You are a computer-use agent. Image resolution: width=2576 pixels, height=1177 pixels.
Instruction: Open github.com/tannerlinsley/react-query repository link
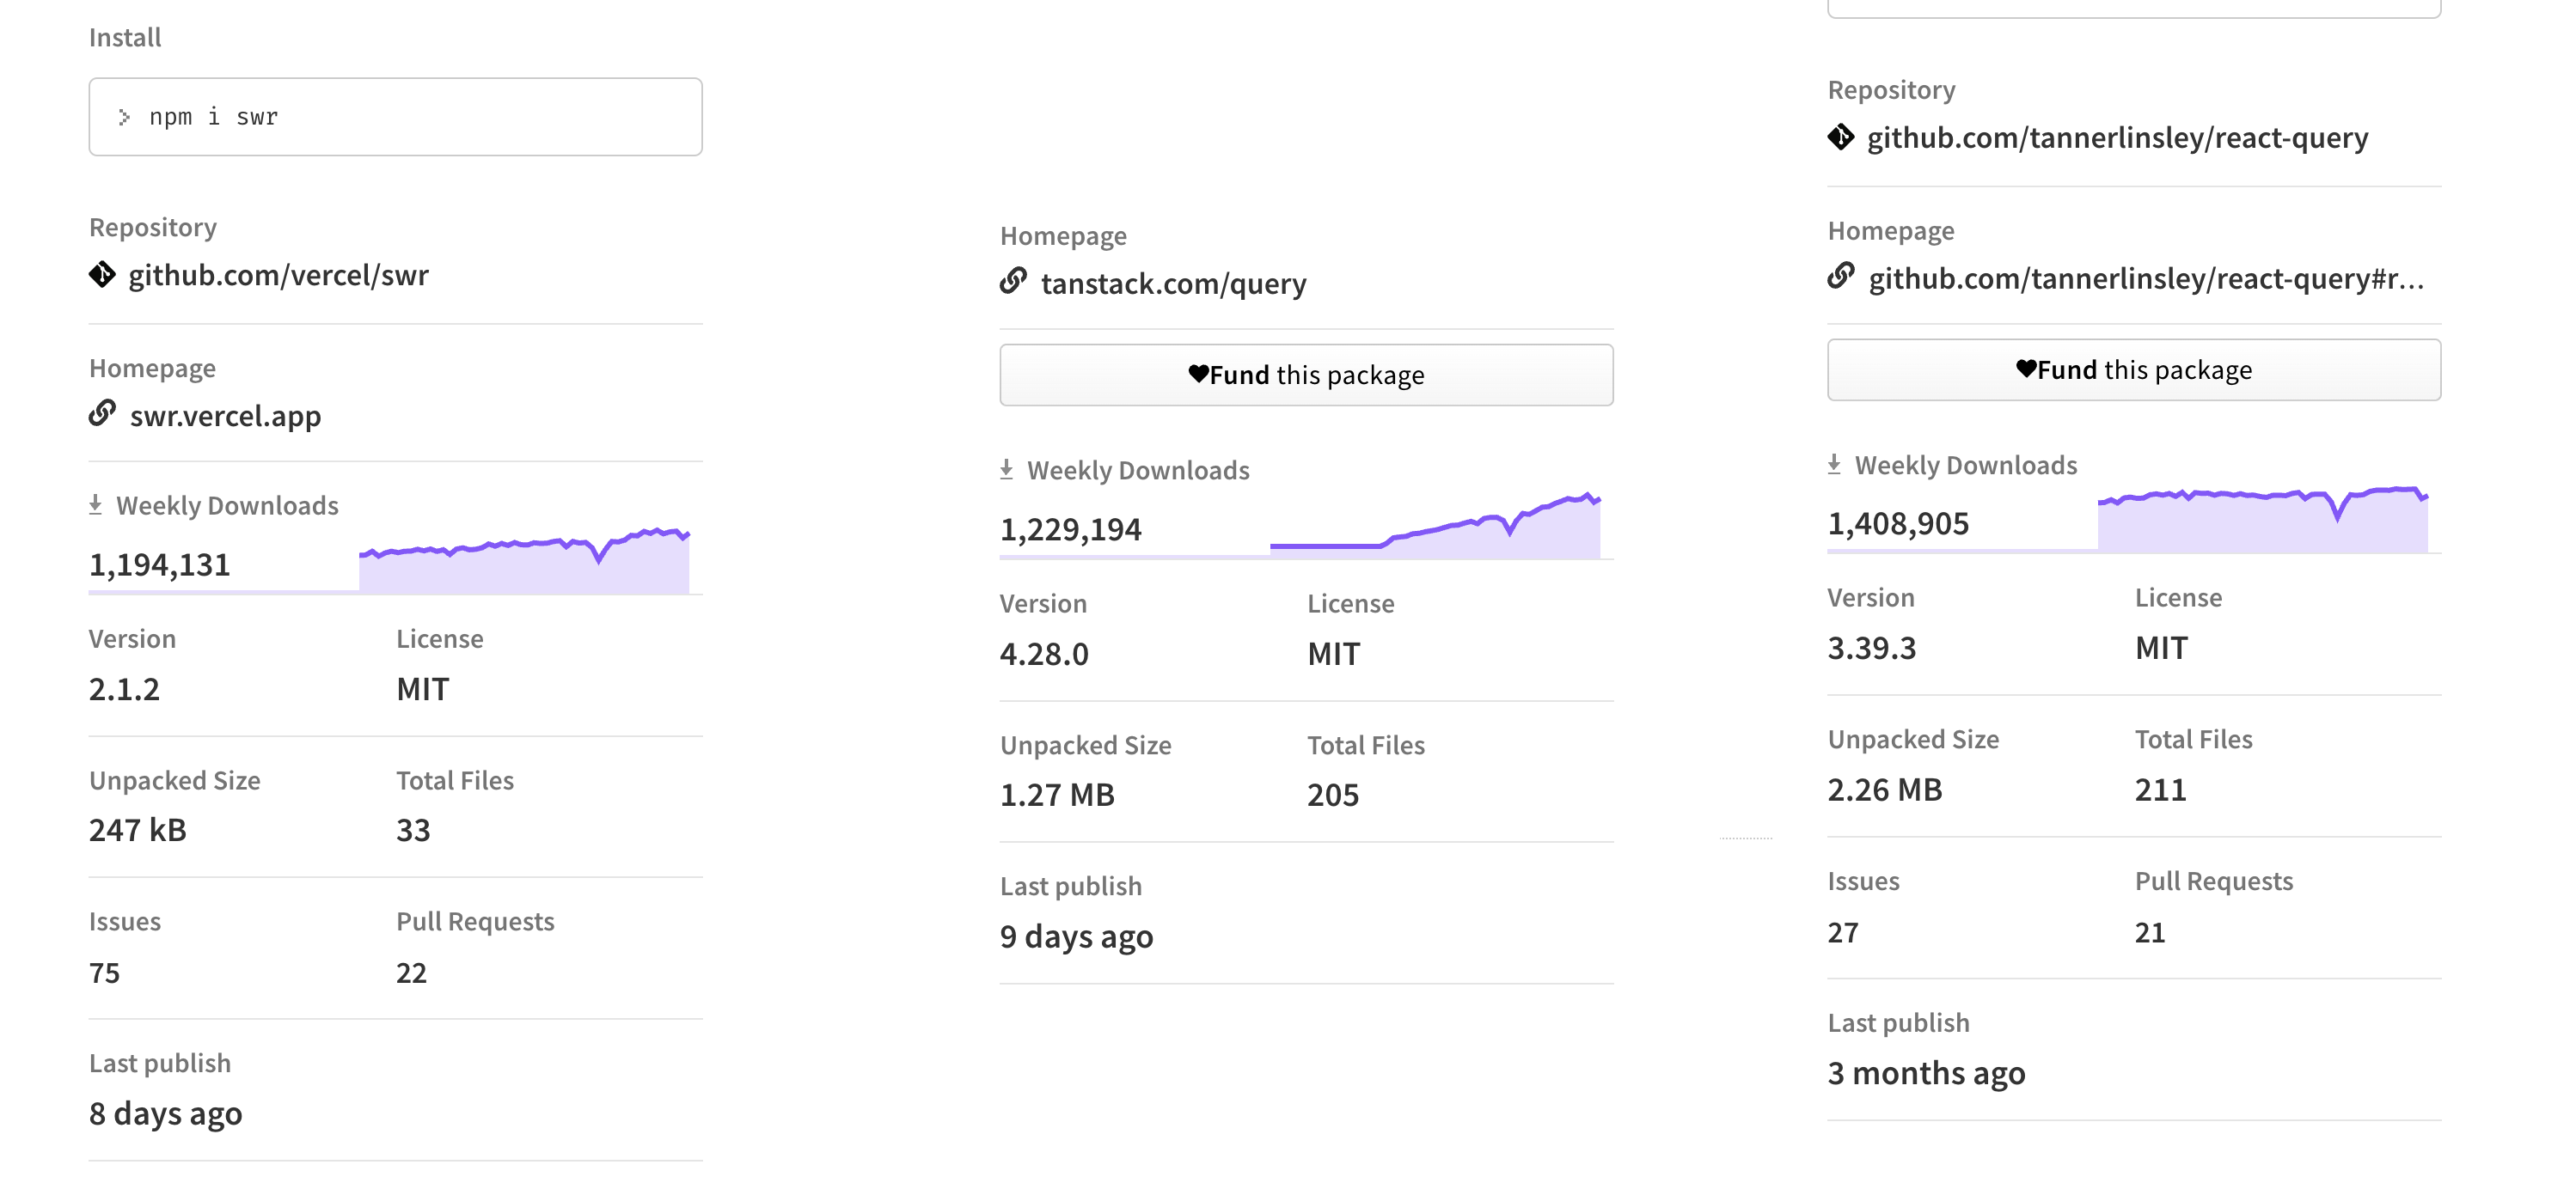[2117, 137]
